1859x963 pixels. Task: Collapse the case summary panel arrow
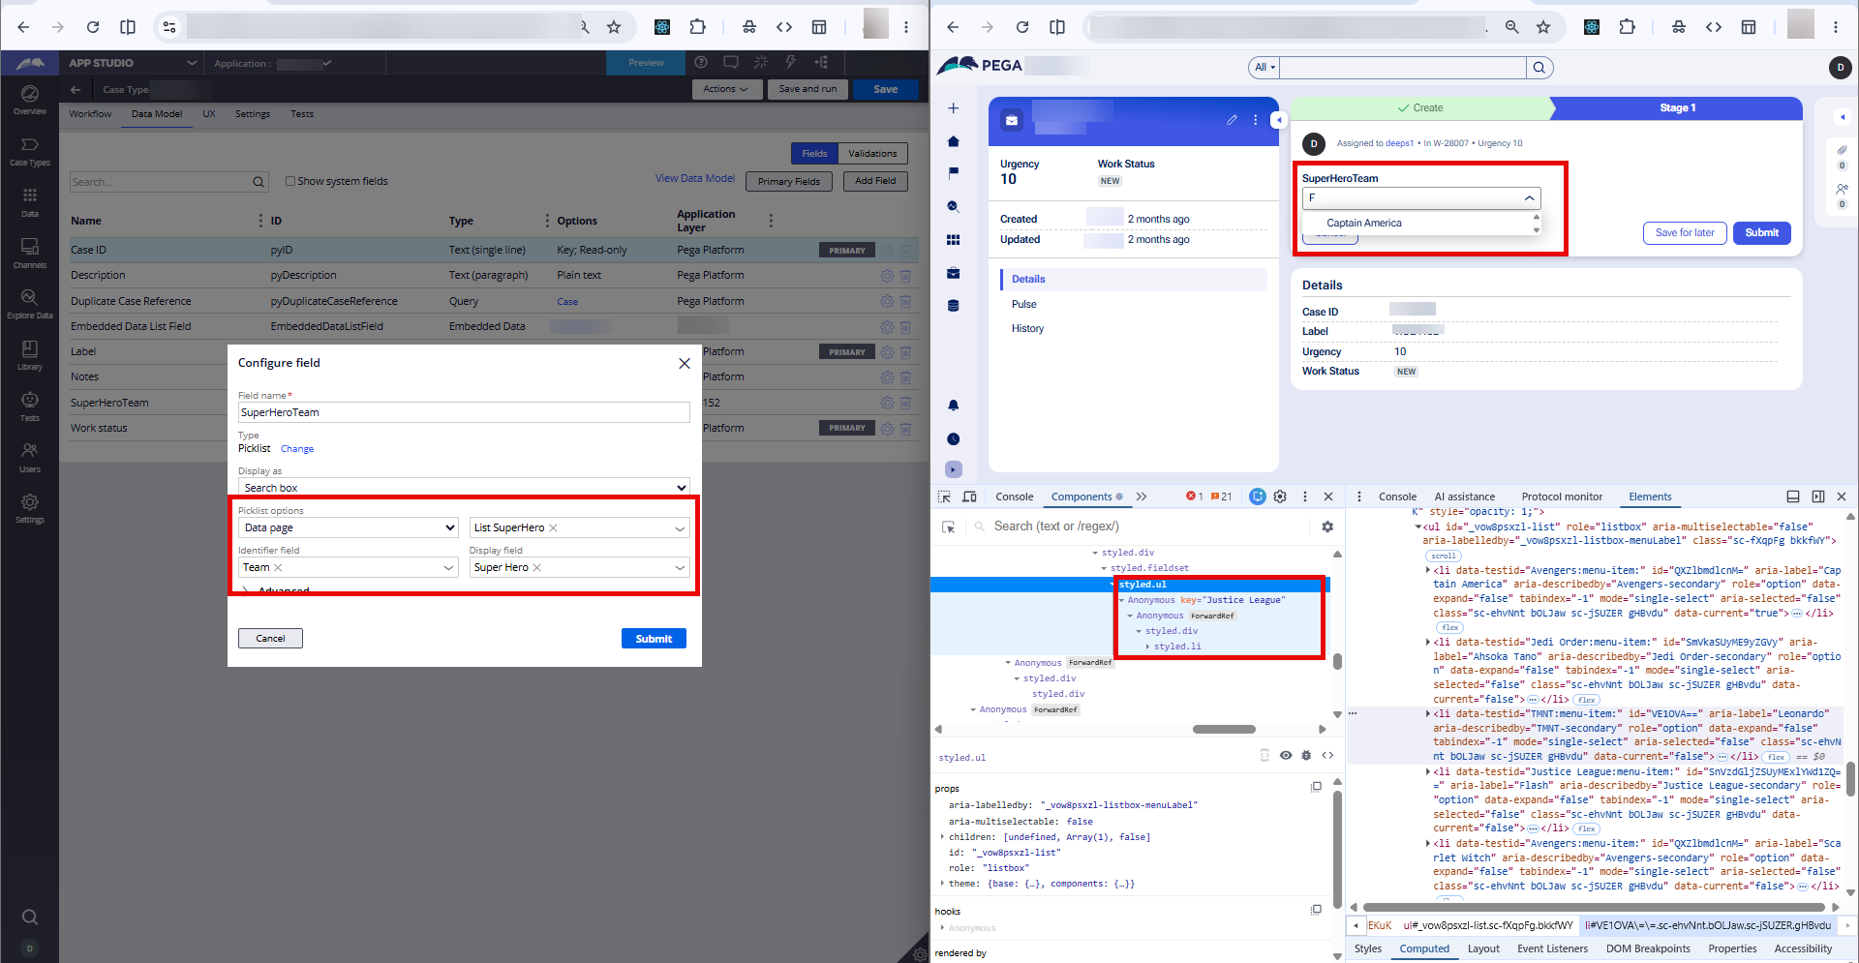[1279, 120]
